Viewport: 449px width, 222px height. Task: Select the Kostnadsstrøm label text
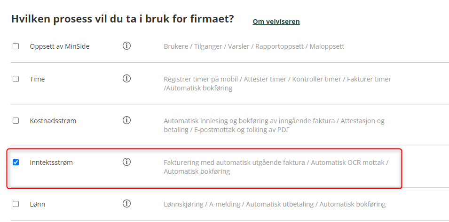coord(53,121)
